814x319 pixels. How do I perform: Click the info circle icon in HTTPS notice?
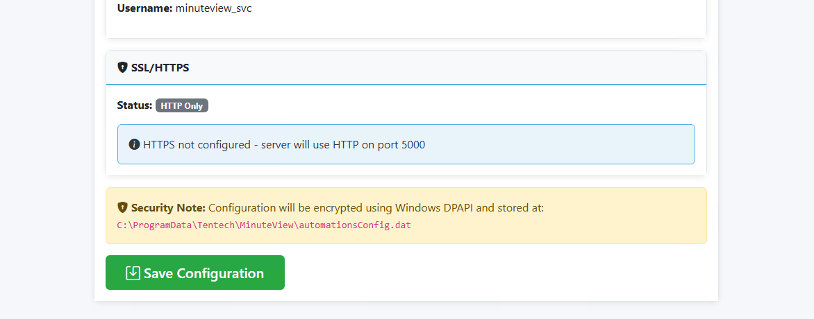[135, 145]
